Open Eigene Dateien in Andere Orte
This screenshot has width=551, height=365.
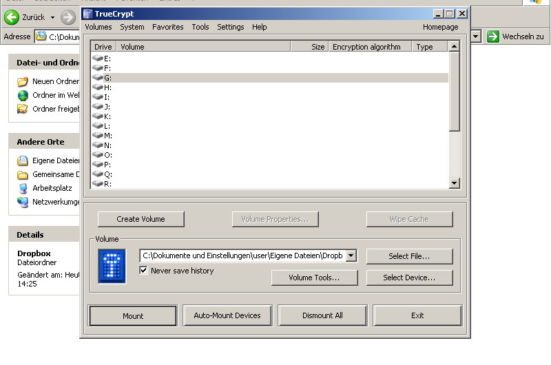[48, 160]
